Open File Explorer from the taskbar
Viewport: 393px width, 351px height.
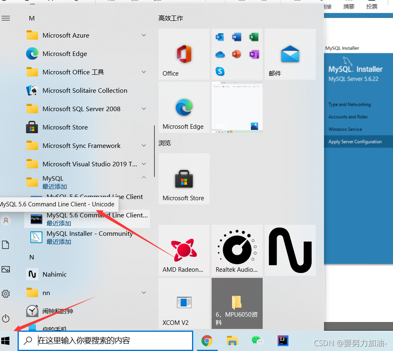click(x=232, y=341)
